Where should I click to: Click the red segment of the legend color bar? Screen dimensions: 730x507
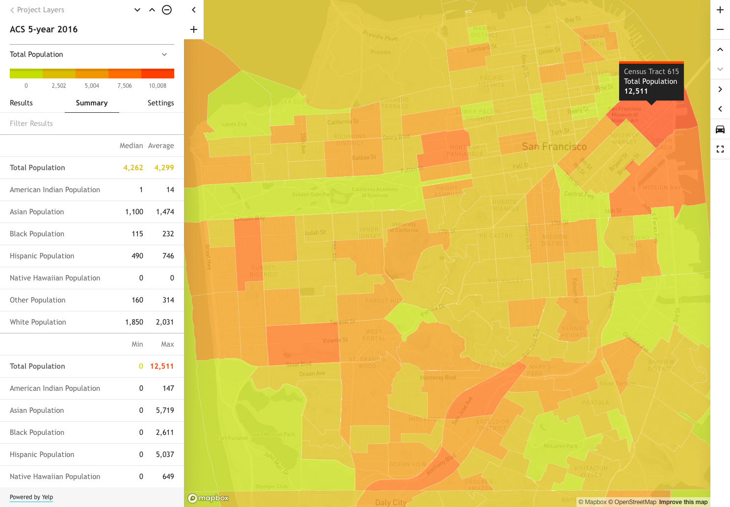[157, 74]
